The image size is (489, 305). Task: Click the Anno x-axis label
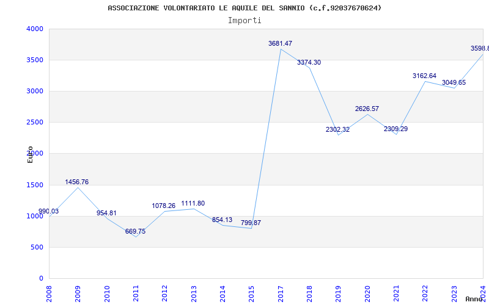pyautogui.click(x=474, y=299)
